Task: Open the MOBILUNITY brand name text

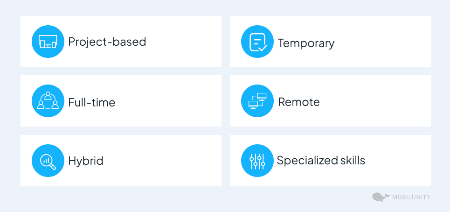Action: 411,198
